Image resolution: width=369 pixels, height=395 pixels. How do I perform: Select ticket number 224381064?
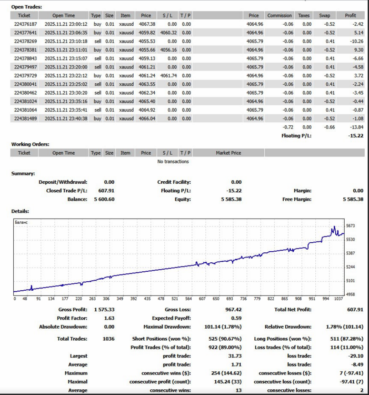click(x=25, y=110)
